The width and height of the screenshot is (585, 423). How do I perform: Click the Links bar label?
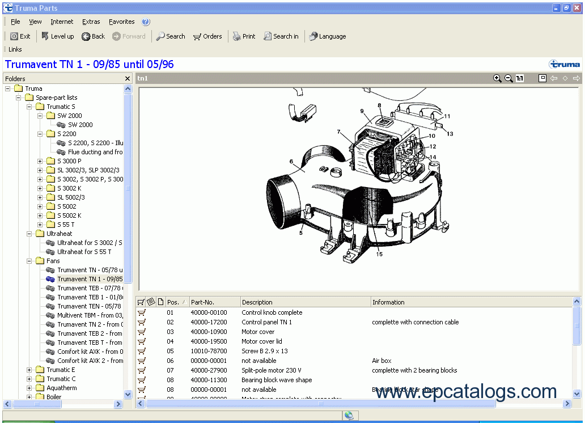click(x=15, y=49)
